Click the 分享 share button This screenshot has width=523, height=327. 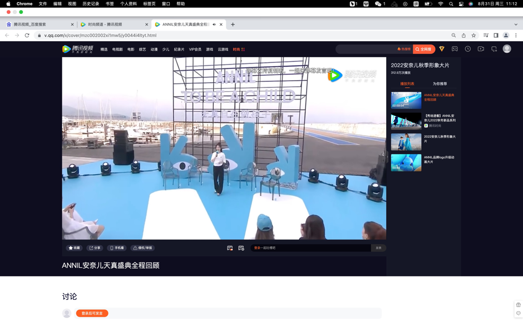pos(95,248)
